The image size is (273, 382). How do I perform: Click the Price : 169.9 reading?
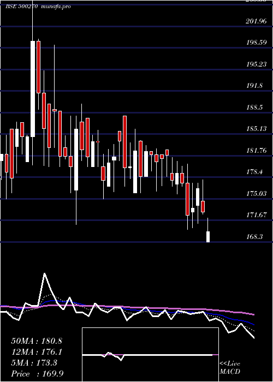click(38, 374)
